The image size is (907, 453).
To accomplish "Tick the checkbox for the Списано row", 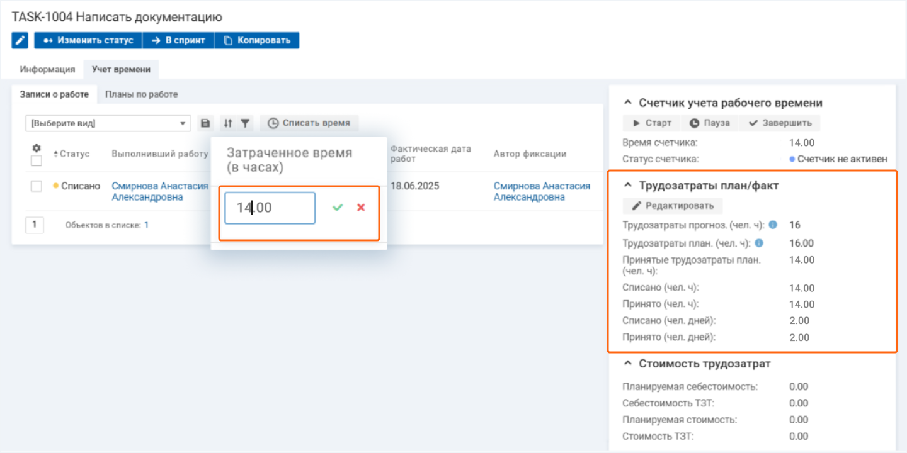I will [x=37, y=186].
